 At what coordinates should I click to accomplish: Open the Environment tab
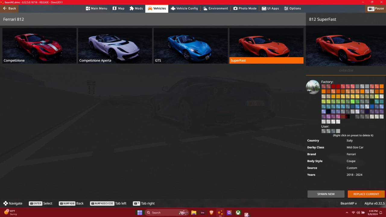(215, 8)
